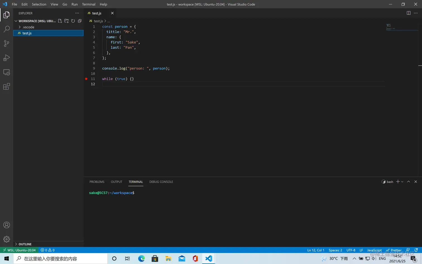This screenshot has width=422, height=264.
Task: Click Prettier in status bar
Action: [x=394, y=250]
